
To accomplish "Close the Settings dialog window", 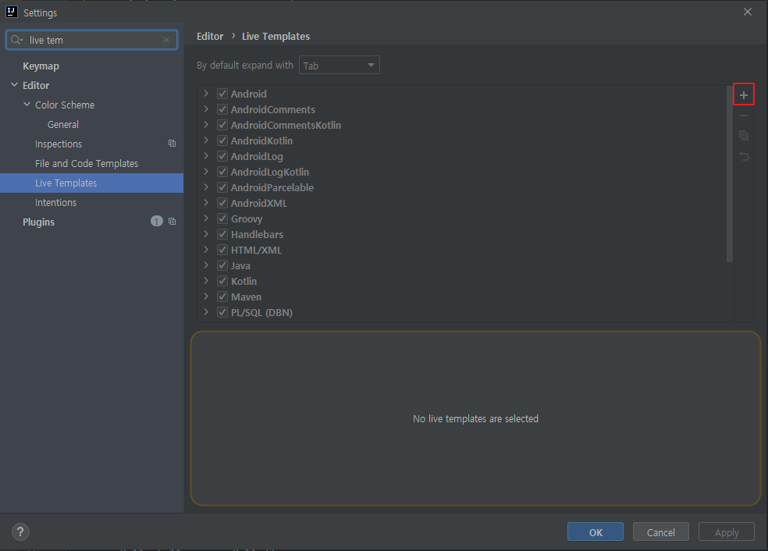I will tap(747, 12).
